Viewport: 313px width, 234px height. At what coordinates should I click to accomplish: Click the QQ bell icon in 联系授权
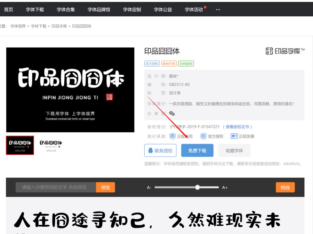point(151,151)
